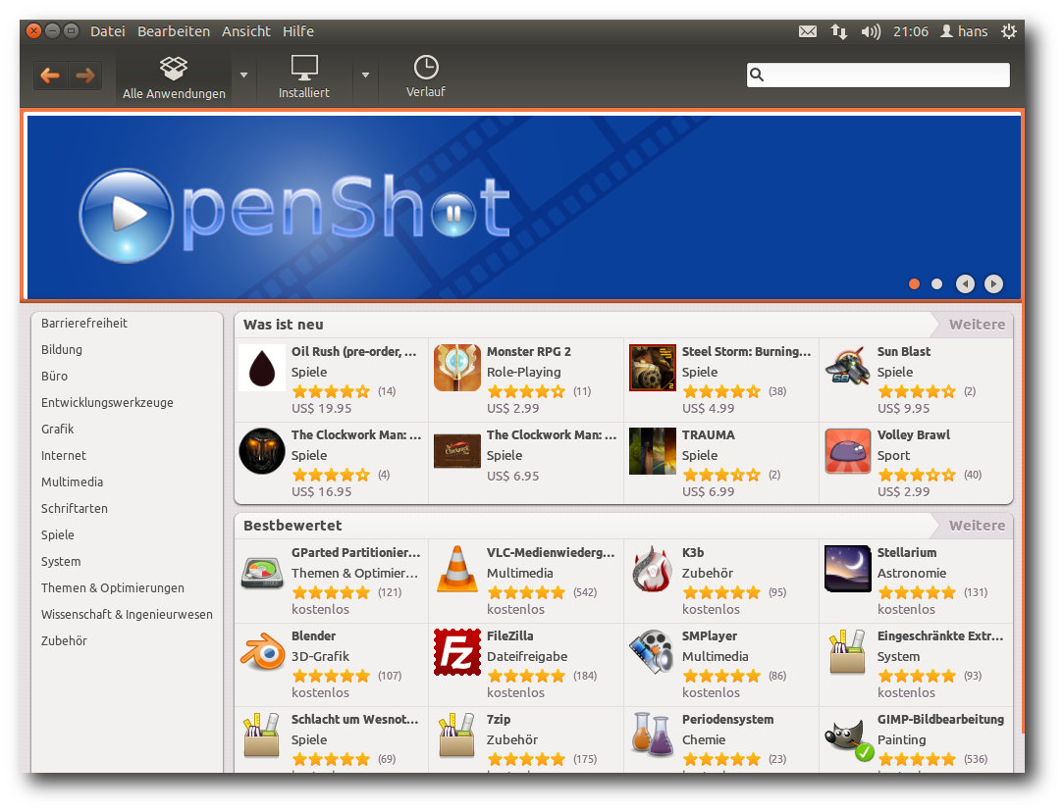Open the Datei menu
The width and height of the screenshot is (1064, 812).
pos(107,31)
